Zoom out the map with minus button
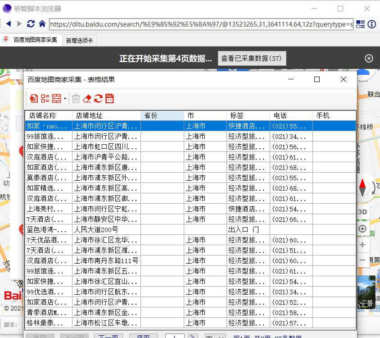 tap(362, 260)
